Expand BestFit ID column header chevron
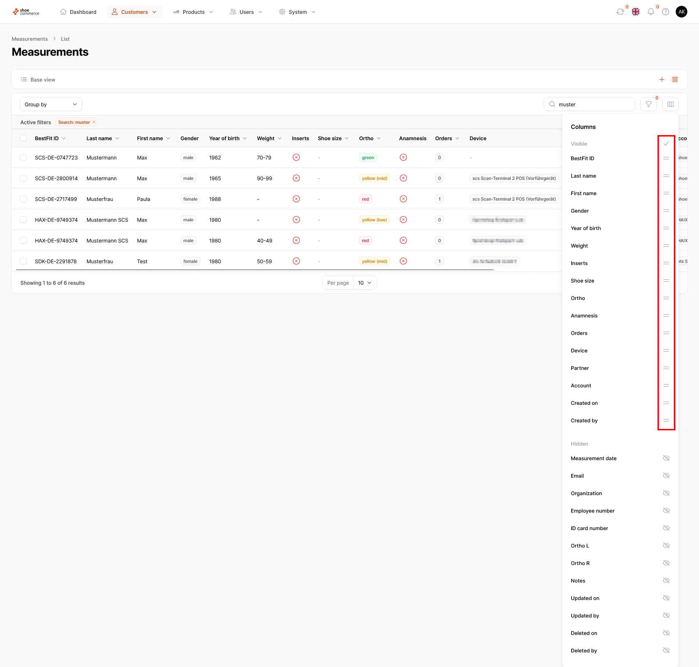Viewport: 699px width, 667px height. click(64, 138)
